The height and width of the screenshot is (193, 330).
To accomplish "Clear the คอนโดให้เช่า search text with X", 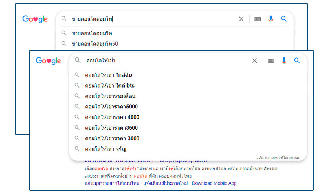I will click(254, 61).
